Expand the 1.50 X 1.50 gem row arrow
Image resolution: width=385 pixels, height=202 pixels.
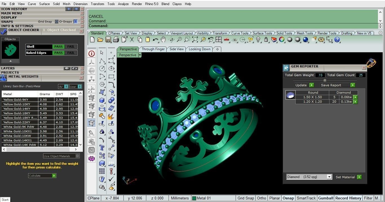pos(355,97)
